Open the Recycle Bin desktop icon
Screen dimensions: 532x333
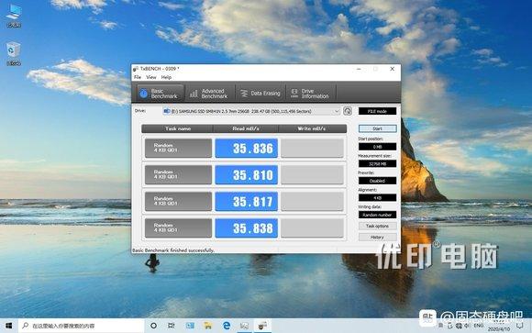pos(14,53)
